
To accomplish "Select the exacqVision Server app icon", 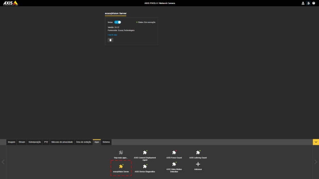I will (121, 167).
